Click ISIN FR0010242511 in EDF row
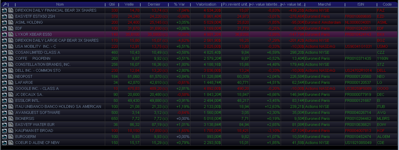This screenshot has width=399, height=150. (x=358, y=28)
